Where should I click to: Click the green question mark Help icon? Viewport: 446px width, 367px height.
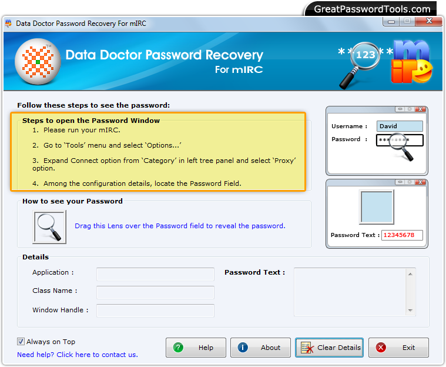(179, 348)
